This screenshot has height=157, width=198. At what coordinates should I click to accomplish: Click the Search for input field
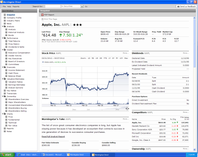click(53, 6)
